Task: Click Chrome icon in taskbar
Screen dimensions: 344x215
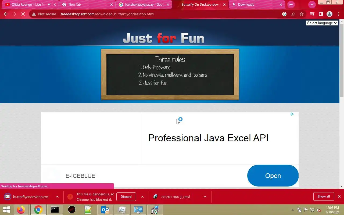Action: (38, 210)
